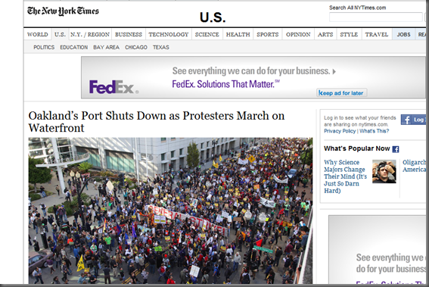Click the science majors article thumbnail
The width and height of the screenshot is (429, 287).
click(x=384, y=171)
